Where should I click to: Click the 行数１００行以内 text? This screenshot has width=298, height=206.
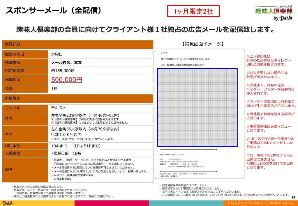click(x=66, y=134)
